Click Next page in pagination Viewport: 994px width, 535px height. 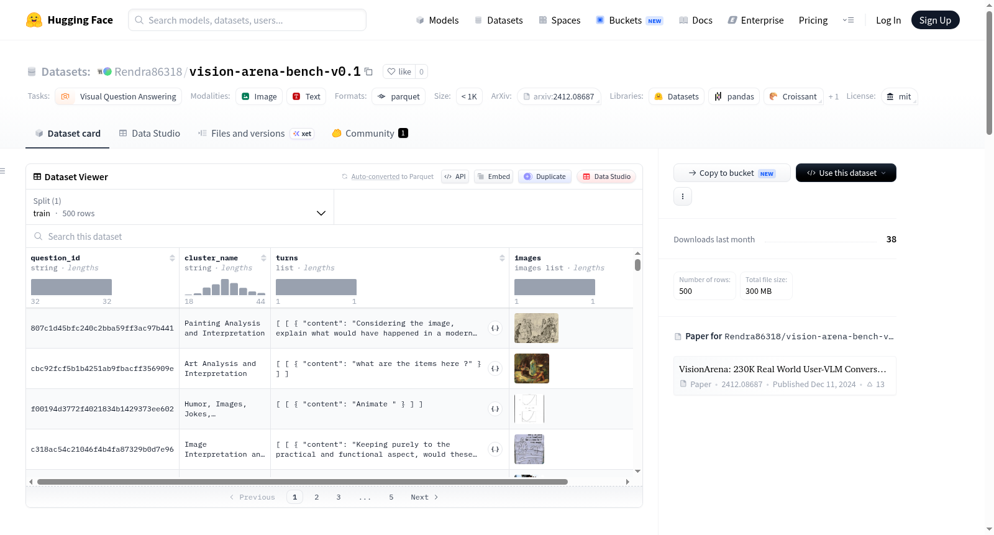[x=424, y=497]
